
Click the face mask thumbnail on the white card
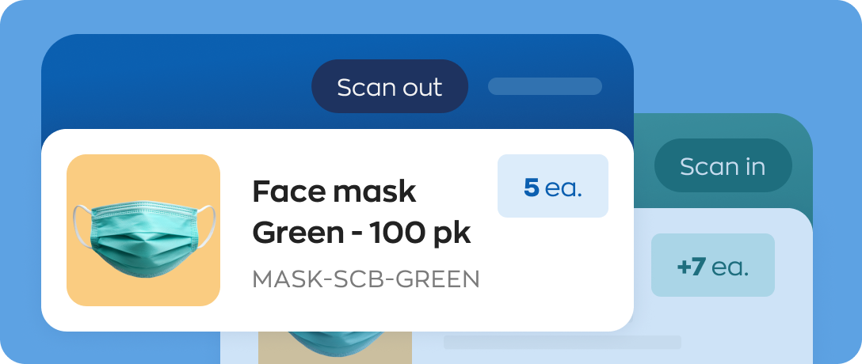point(143,229)
